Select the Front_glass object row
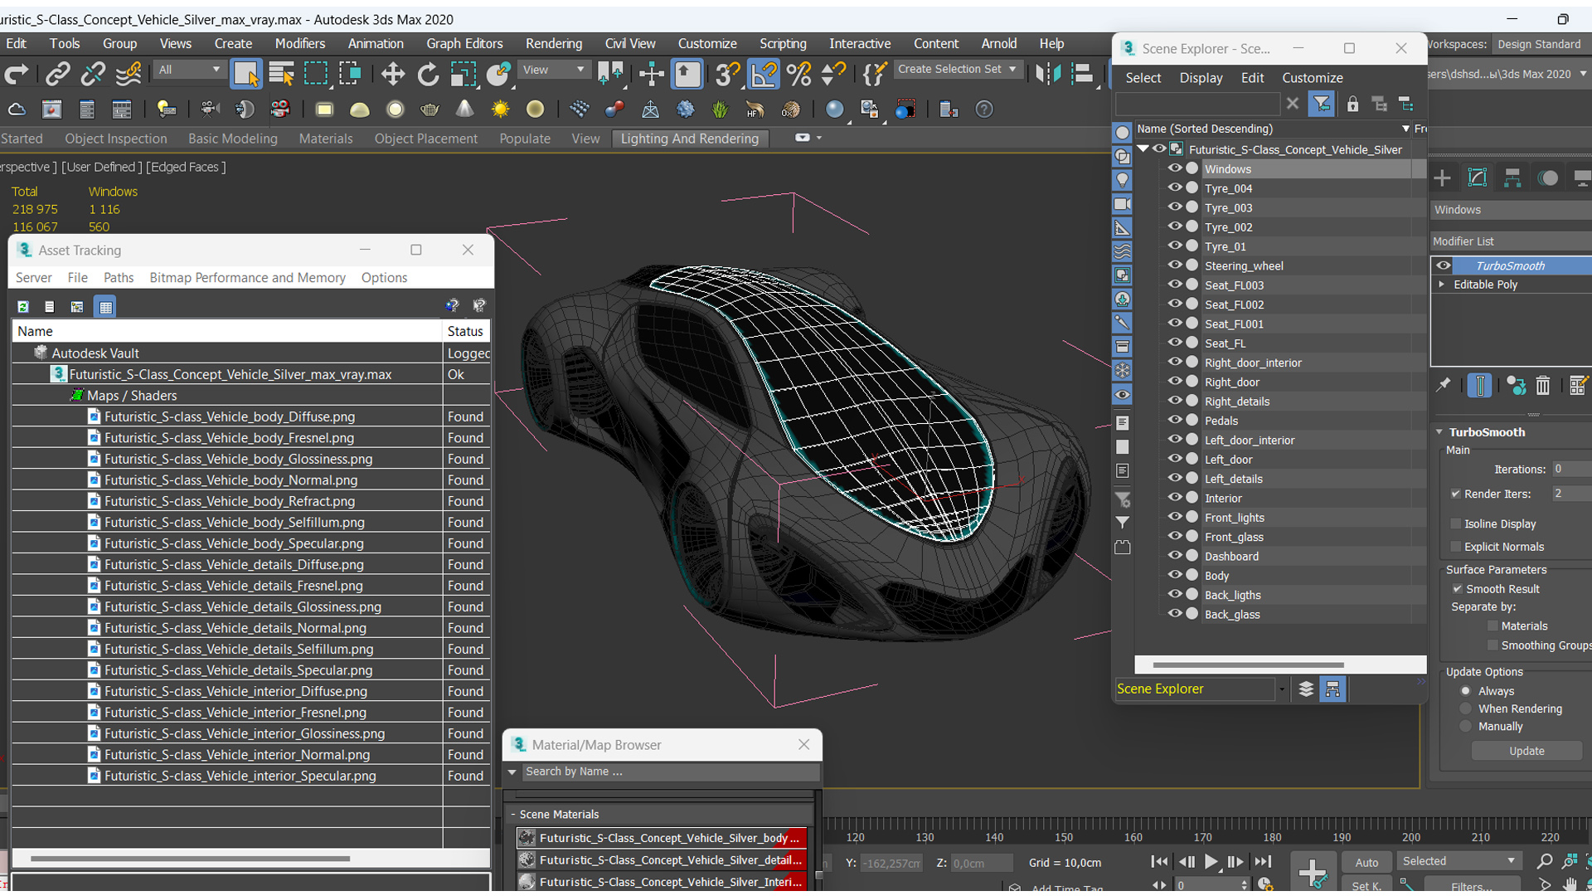The height and width of the screenshot is (896, 1592). 1281,537
